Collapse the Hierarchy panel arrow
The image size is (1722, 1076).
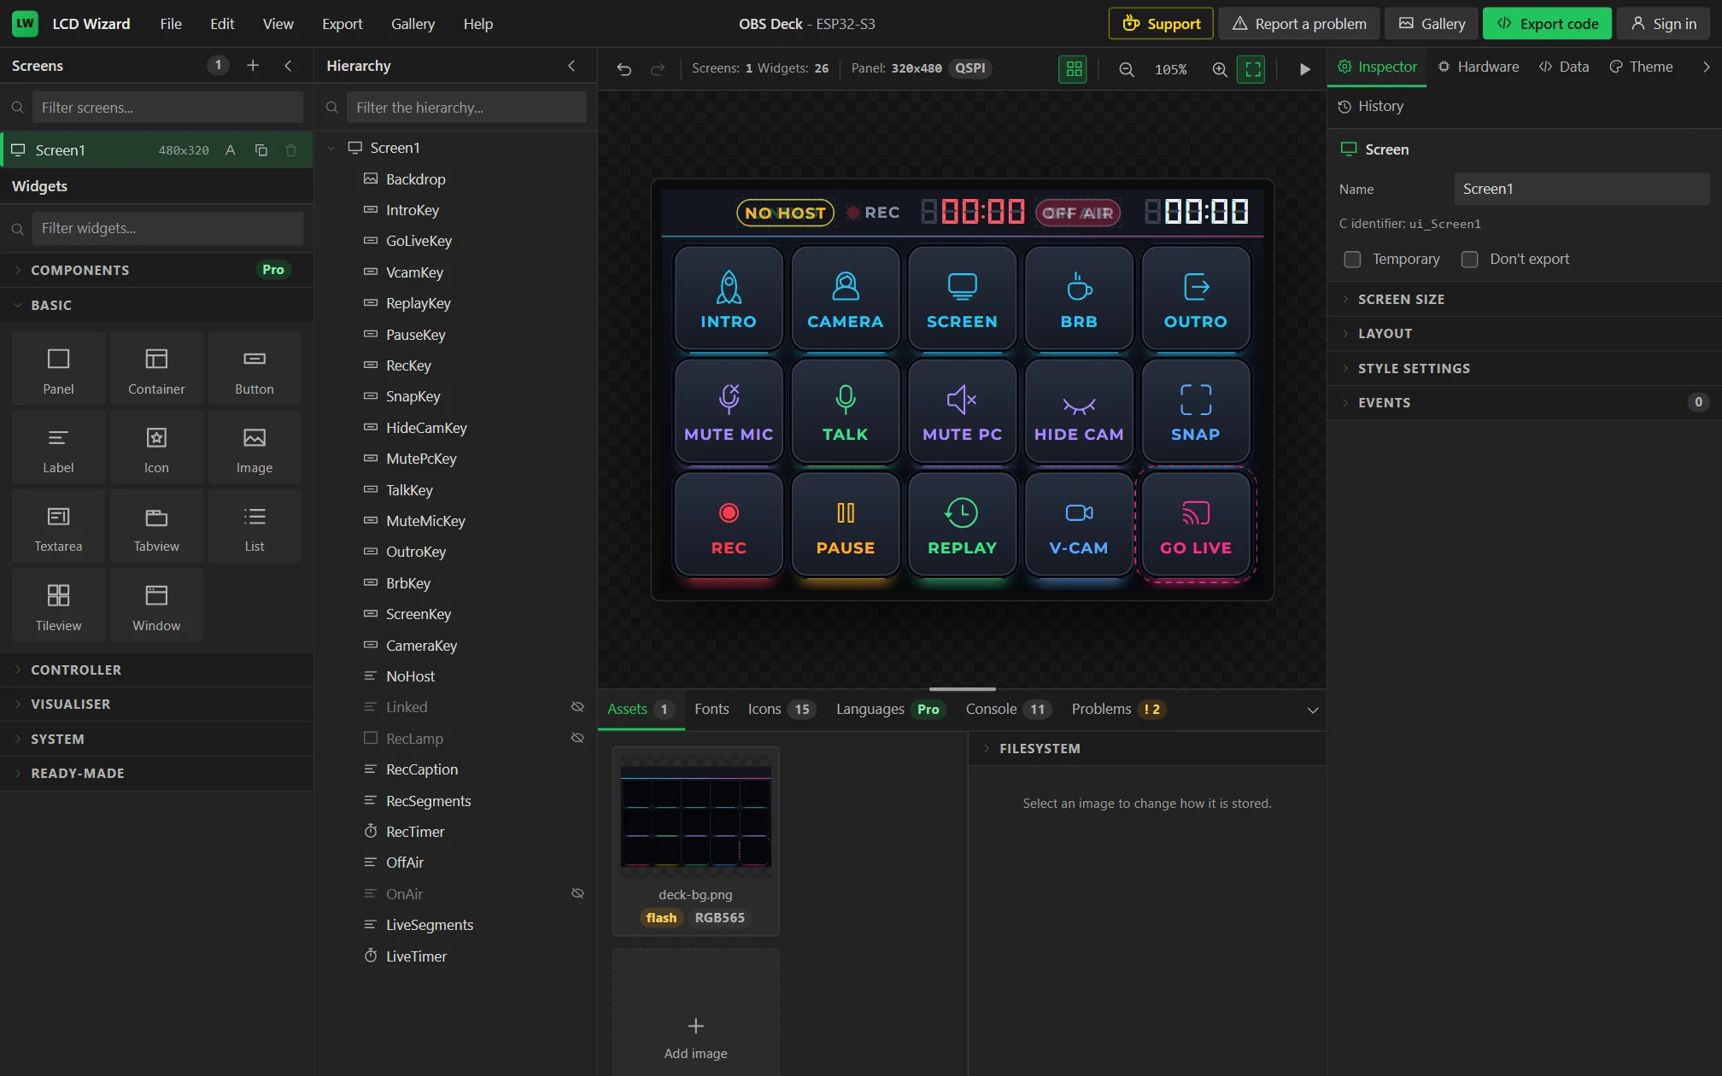(571, 66)
